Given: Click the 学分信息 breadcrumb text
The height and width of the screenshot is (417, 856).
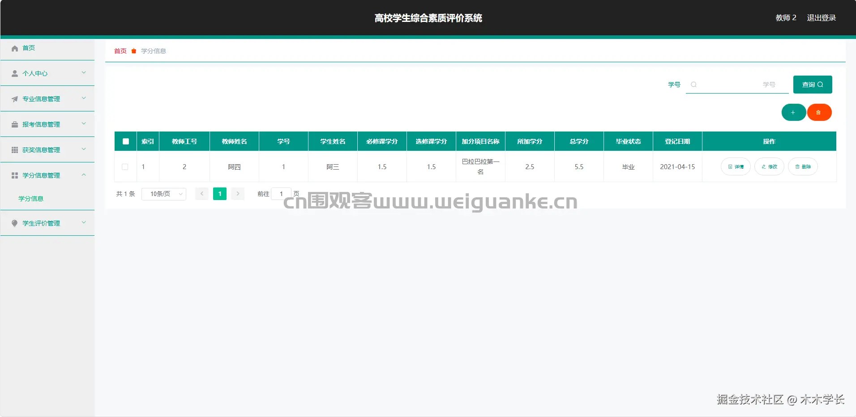Looking at the screenshot, I should (x=154, y=51).
